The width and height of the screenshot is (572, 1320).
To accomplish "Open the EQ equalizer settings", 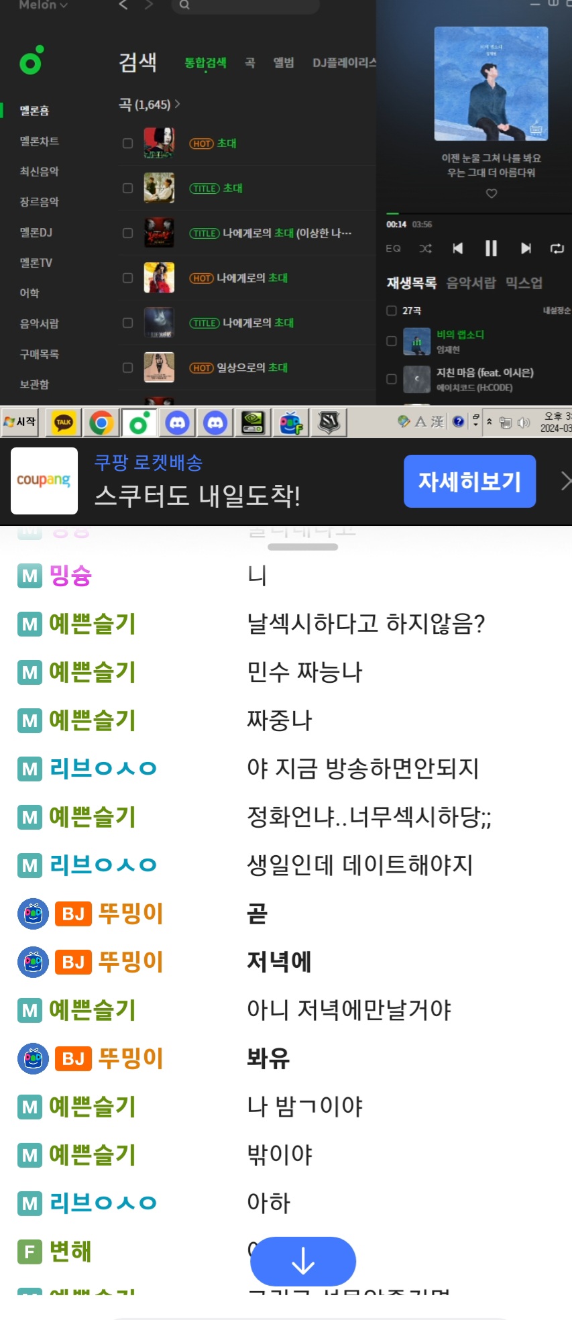I will (393, 249).
